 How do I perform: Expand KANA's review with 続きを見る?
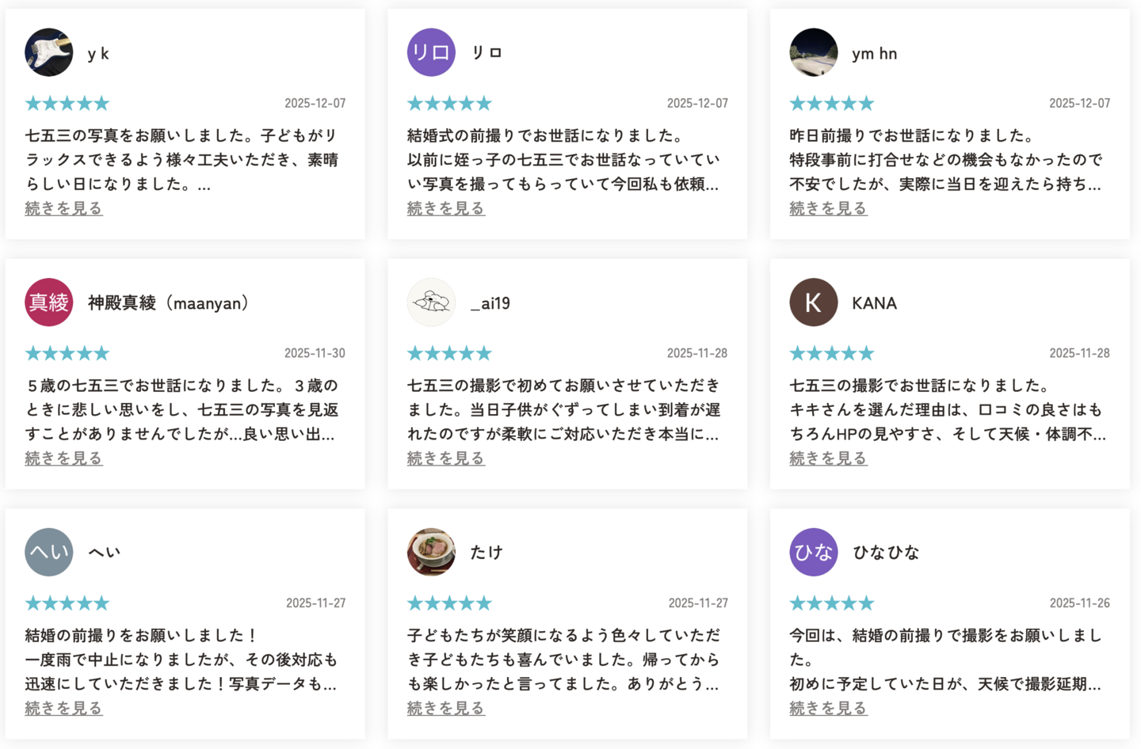click(828, 458)
